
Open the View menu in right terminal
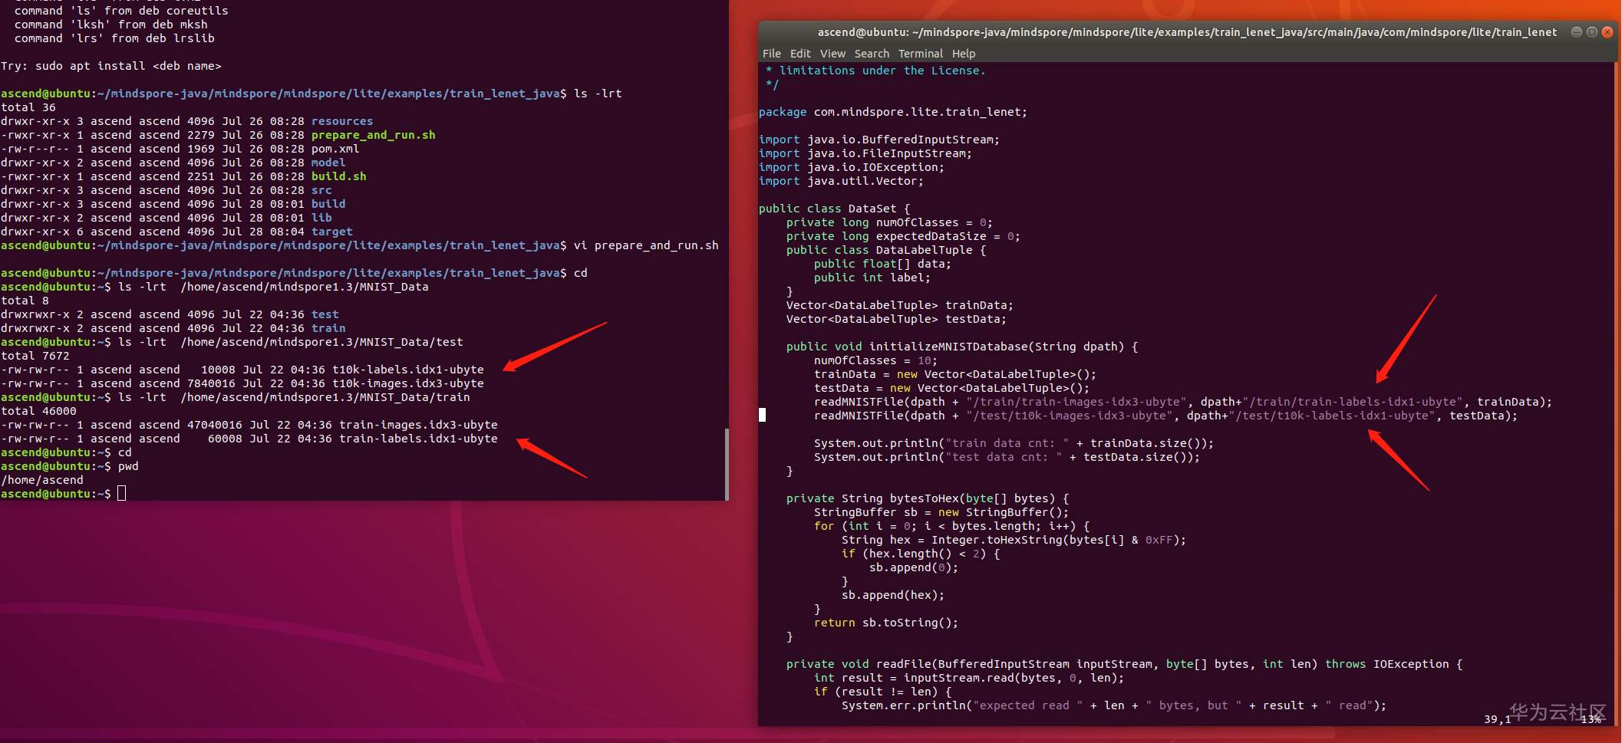point(832,54)
